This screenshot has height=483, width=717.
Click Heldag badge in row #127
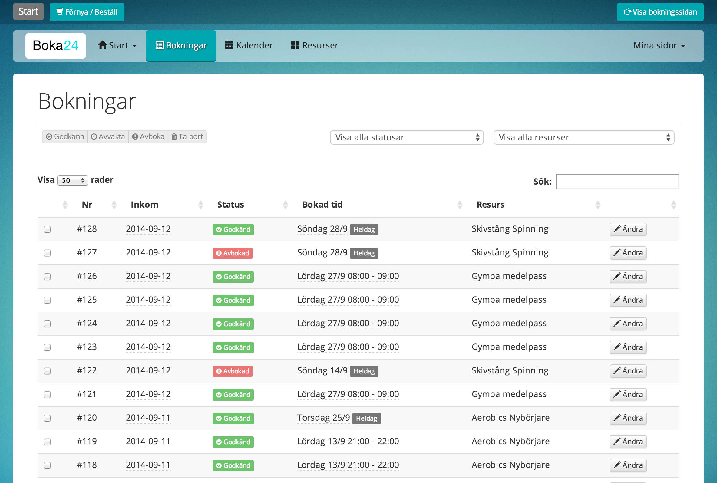coord(364,253)
